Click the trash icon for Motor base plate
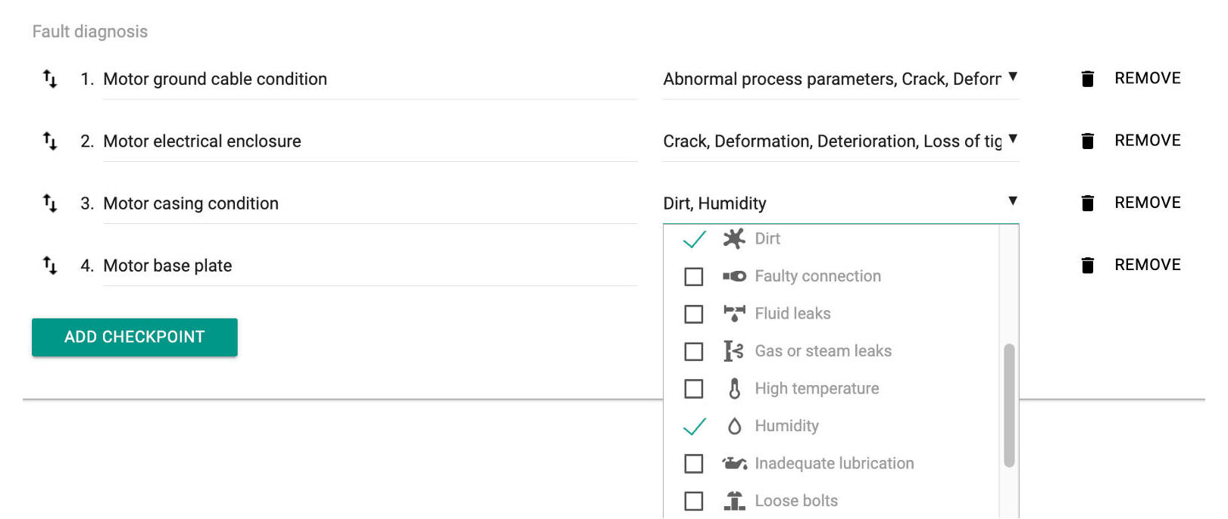Viewport: 1228px width, 519px height. [x=1087, y=265]
